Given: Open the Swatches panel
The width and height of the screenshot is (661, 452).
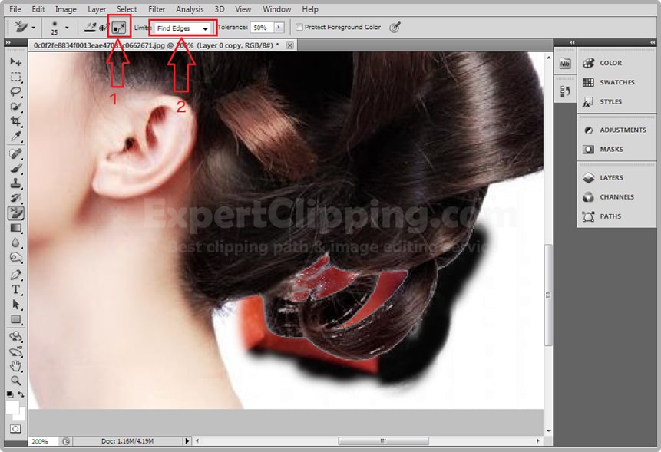Looking at the screenshot, I should [x=616, y=82].
